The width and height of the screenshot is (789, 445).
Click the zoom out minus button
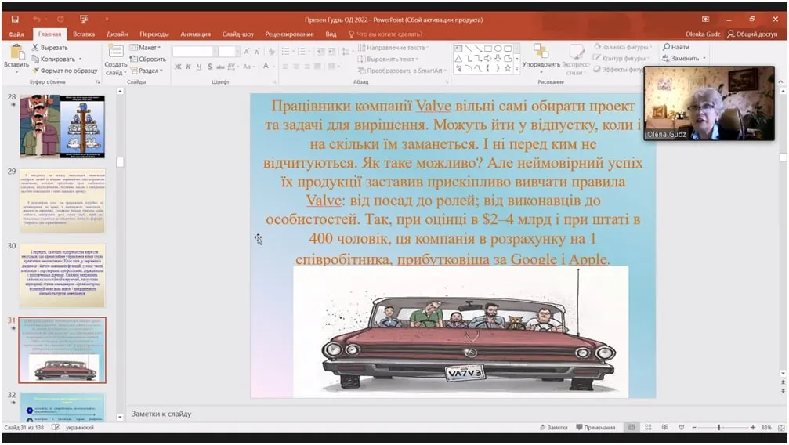click(x=694, y=428)
